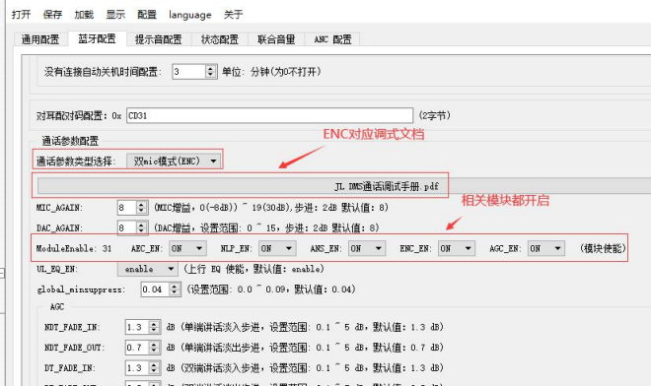The image size is (651, 386).
Task: Click the NDT_FADE_OUT value field
Action: [136, 348]
